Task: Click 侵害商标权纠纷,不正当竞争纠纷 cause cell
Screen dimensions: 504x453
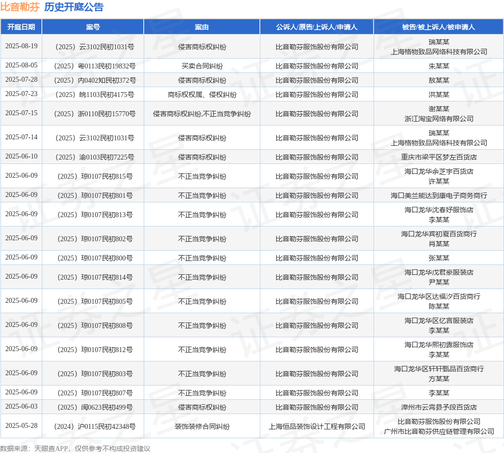Action: [x=202, y=114]
